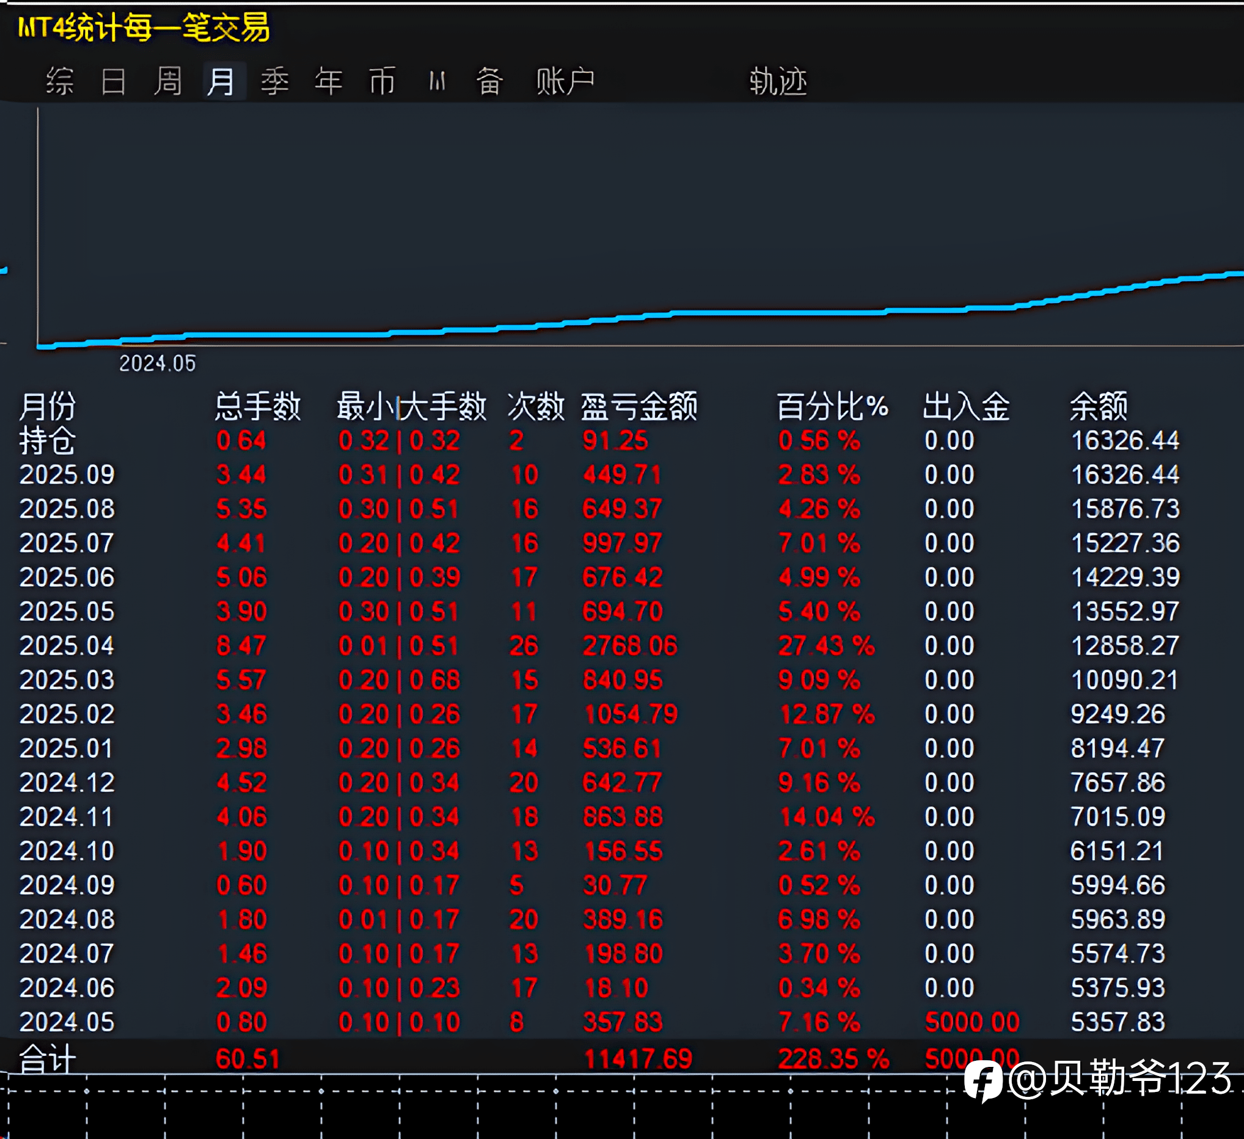Screen dimensions: 1244x1139
Task: Open the 备 notes tab
Action: (x=489, y=81)
